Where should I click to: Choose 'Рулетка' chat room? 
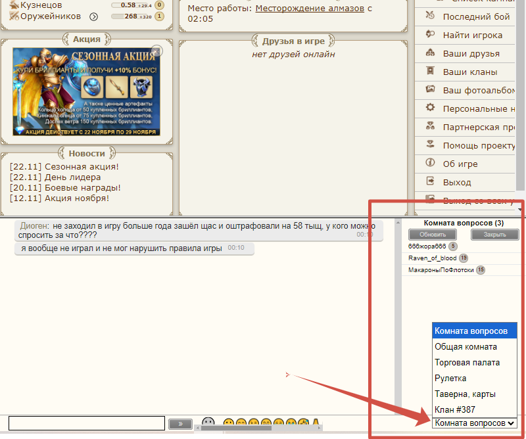click(x=474, y=378)
